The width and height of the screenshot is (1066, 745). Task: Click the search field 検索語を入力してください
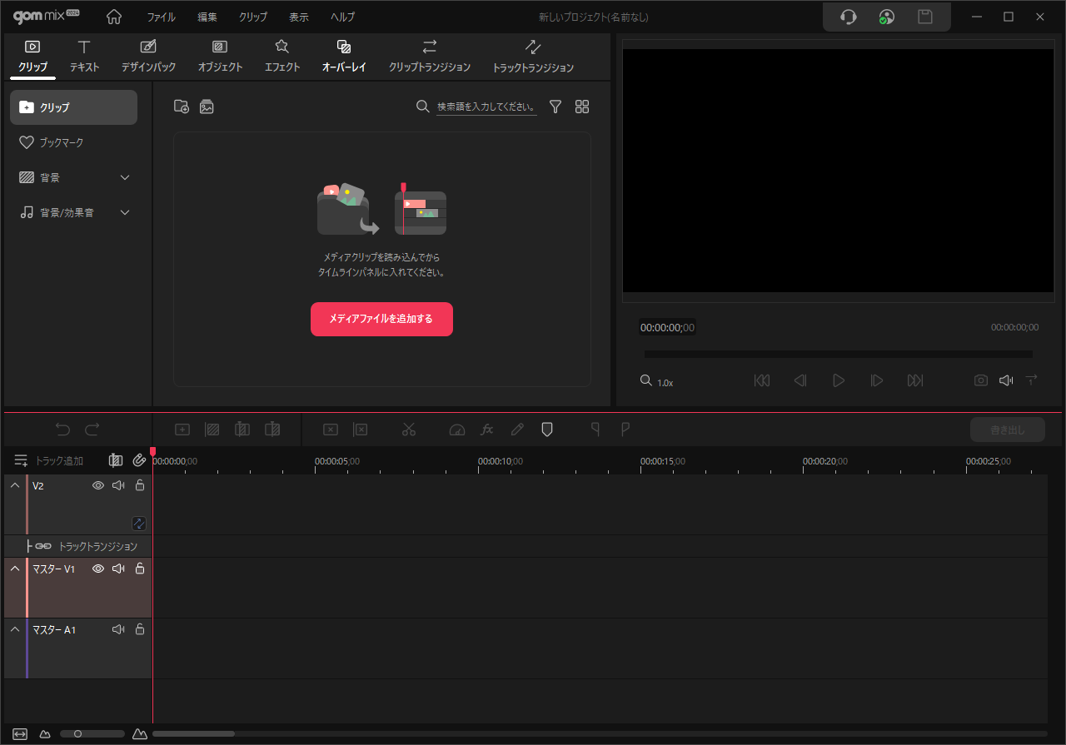(486, 107)
